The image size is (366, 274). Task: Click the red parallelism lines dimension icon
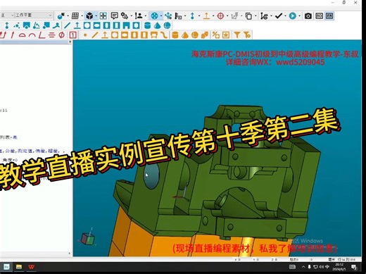[51, 35]
